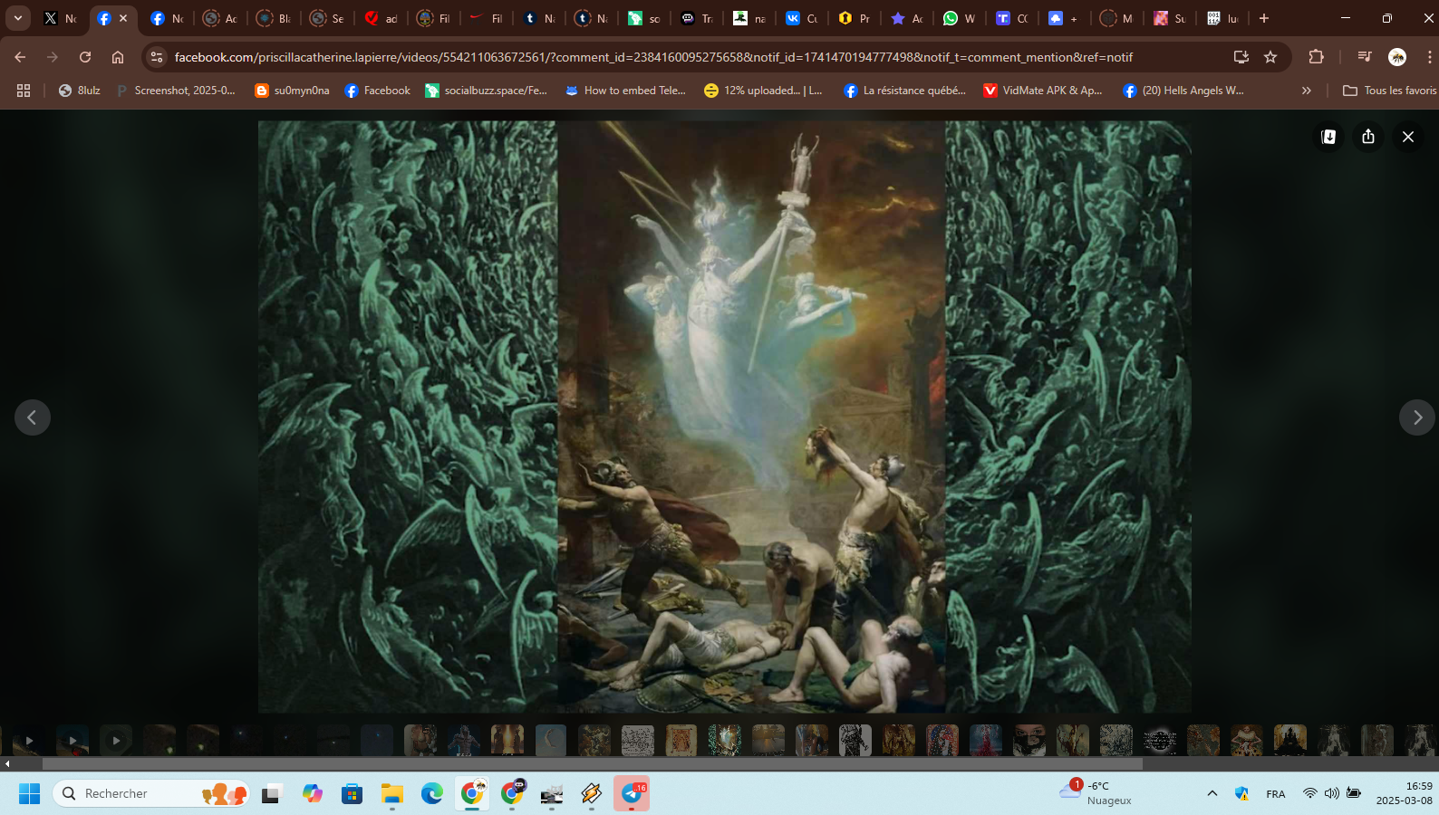Open the Windows Start menu

pos(29,793)
